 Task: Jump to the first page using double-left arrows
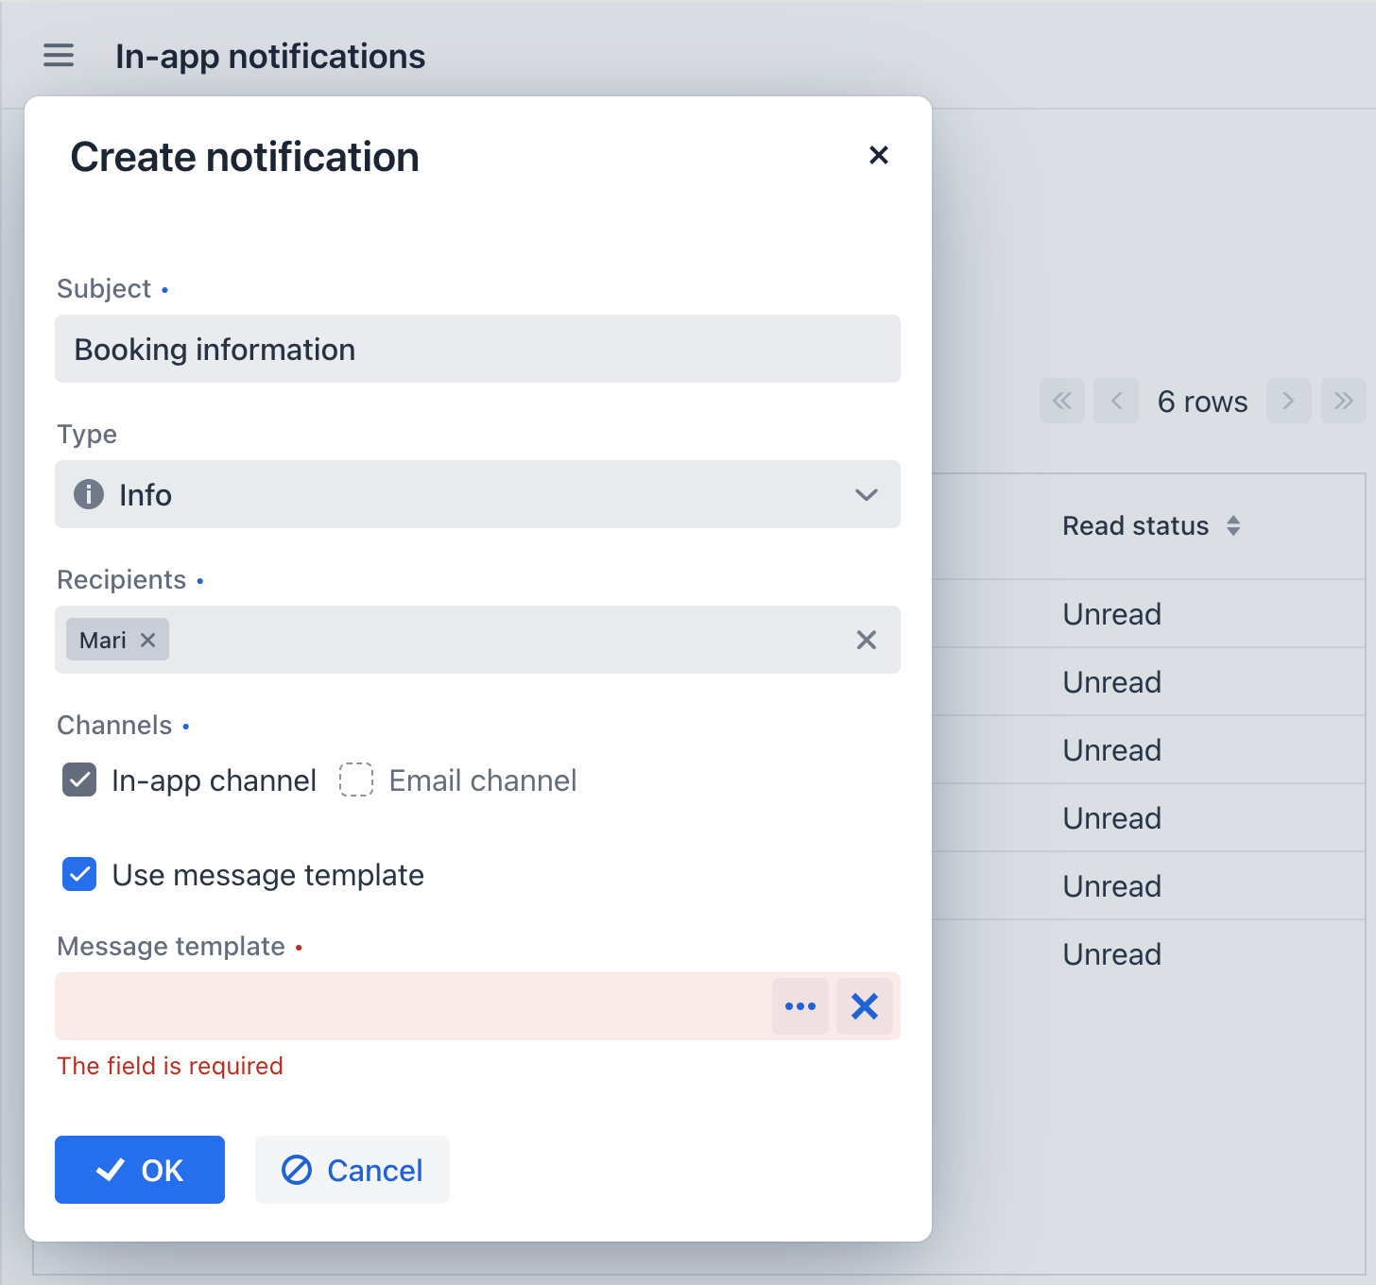point(1061,401)
